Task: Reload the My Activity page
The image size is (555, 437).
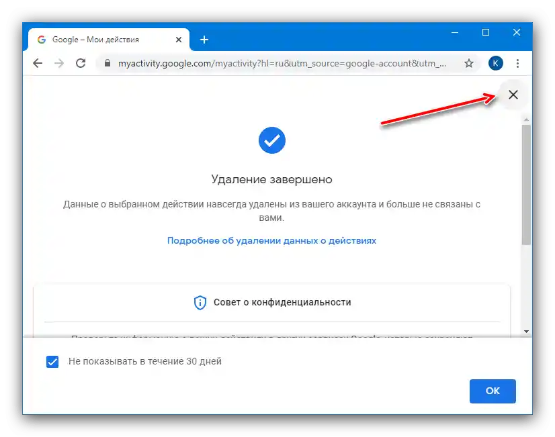Action: pyautogui.click(x=81, y=63)
